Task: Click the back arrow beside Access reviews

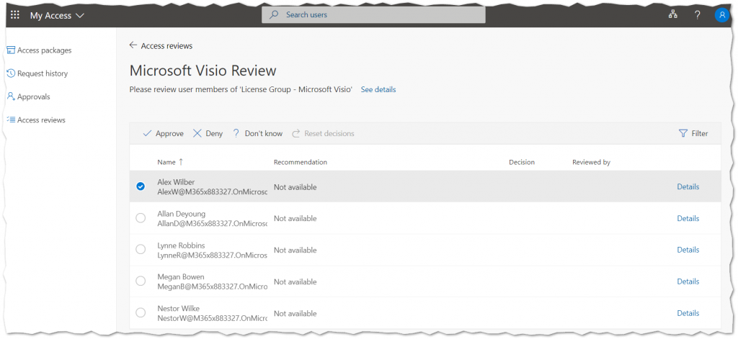Action: [133, 45]
